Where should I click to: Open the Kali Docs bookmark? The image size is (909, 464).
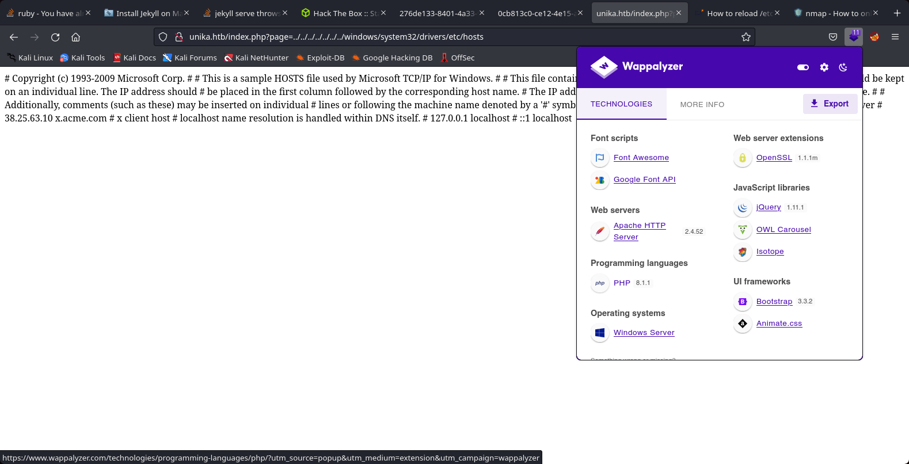[134, 58]
